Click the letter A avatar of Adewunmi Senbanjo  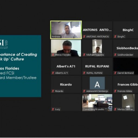97,83
